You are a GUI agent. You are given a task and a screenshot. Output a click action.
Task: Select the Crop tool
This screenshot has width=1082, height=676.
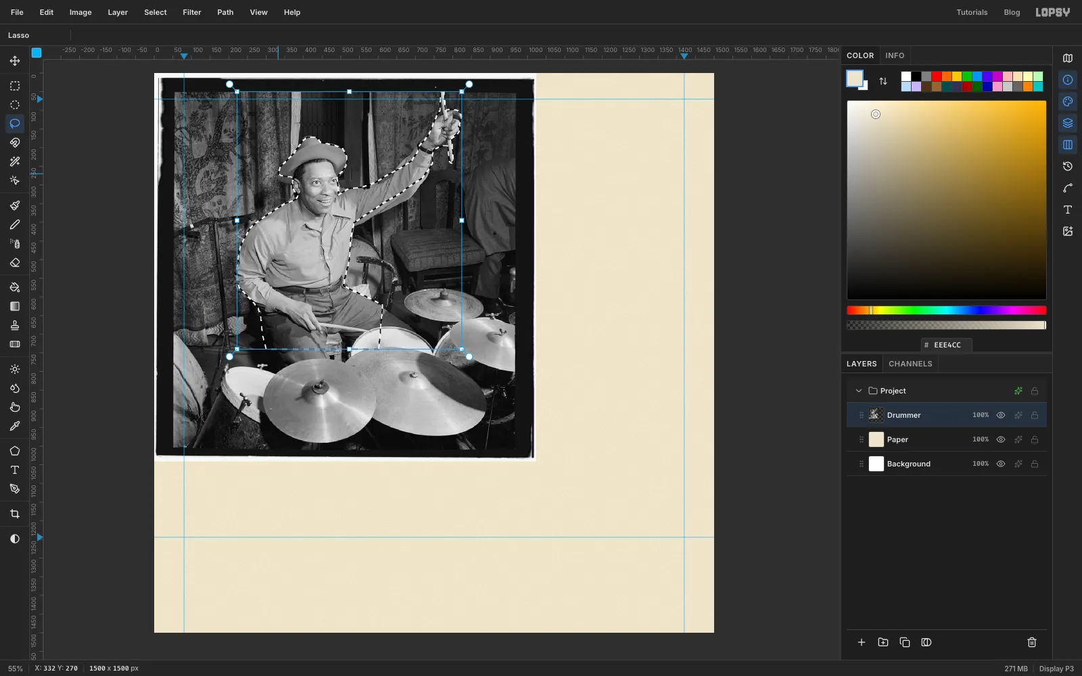[x=15, y=514]
